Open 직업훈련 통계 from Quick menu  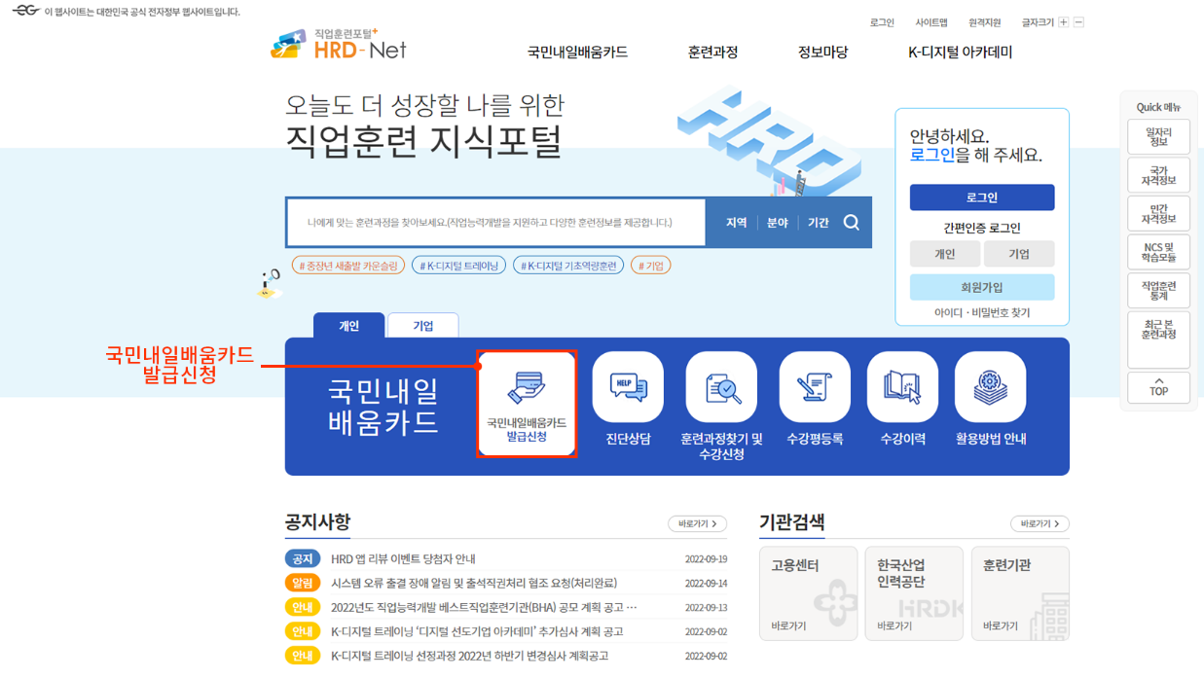[x=1158, y=290]
